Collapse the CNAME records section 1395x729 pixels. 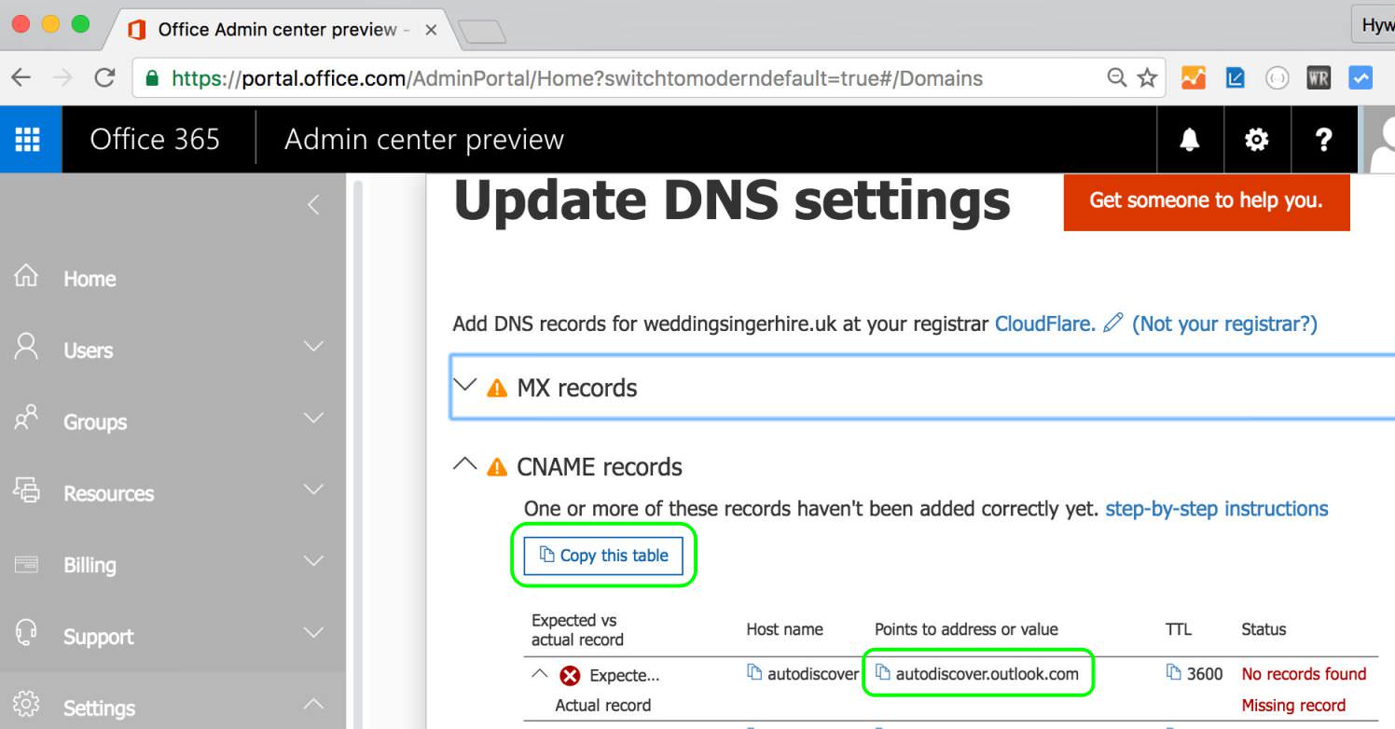463,464
